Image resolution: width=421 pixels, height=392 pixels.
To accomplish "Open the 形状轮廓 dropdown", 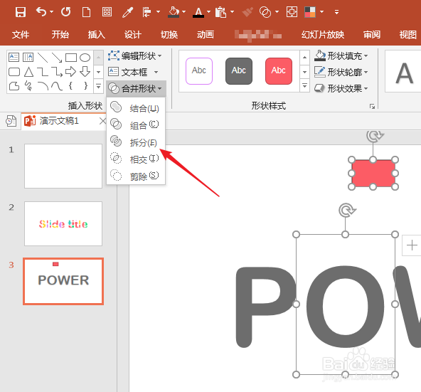I will 341,72.
